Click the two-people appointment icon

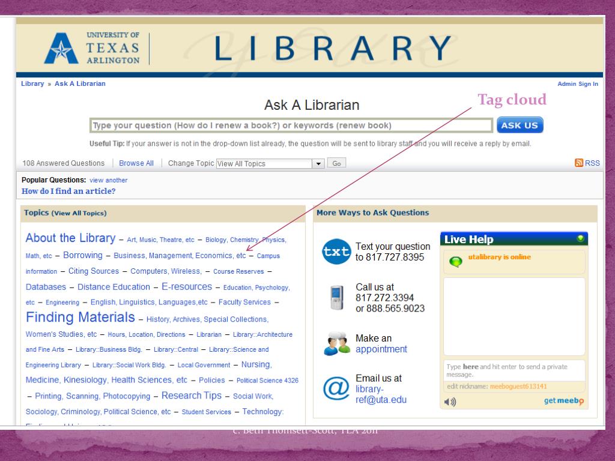(x=336, y=344)
